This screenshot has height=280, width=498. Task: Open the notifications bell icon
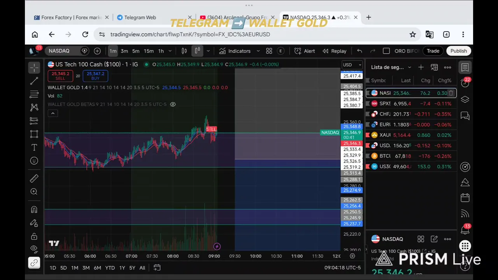click(x=465, y=229)
